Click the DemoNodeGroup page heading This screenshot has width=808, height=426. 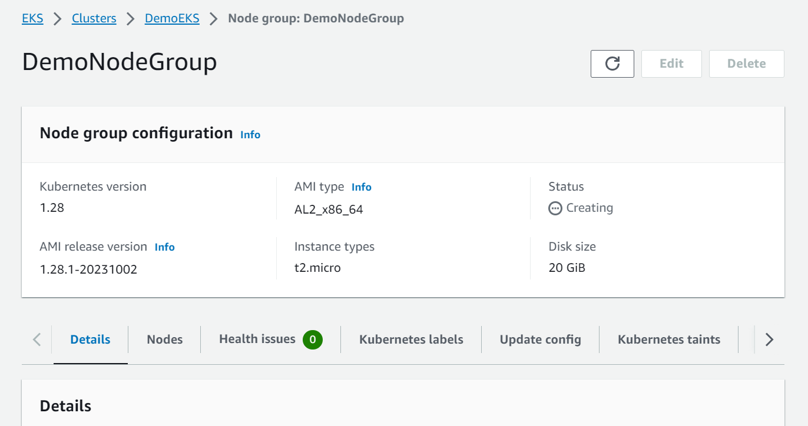coord(120,62)
